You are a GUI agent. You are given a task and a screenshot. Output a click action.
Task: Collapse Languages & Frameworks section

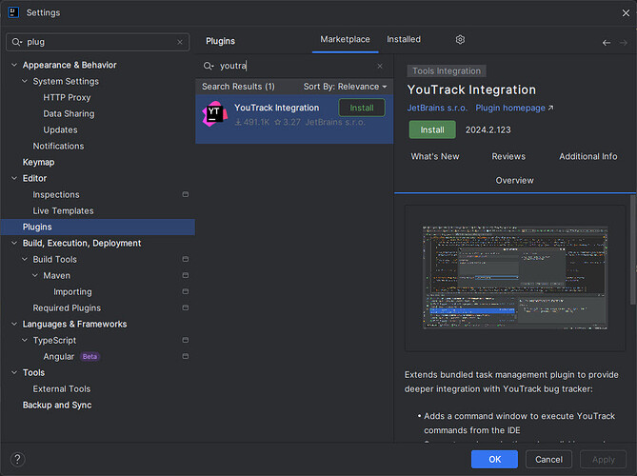point(14,324)
